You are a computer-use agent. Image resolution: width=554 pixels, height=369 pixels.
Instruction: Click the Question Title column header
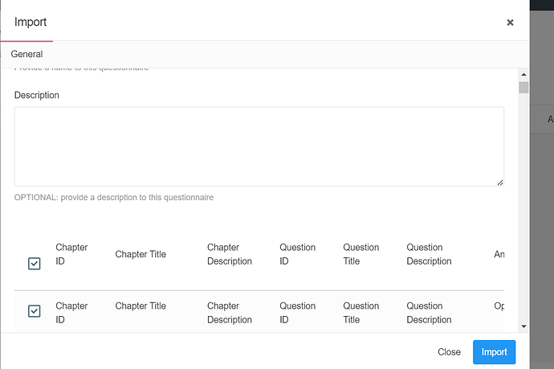tap(361, 254)
